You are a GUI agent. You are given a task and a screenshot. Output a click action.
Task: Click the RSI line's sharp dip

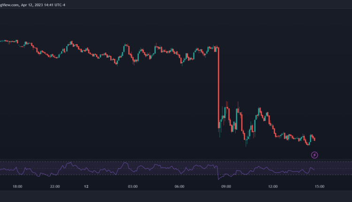(x=219, y=179)
